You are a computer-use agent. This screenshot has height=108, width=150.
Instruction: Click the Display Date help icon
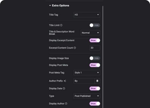(64, 88)
